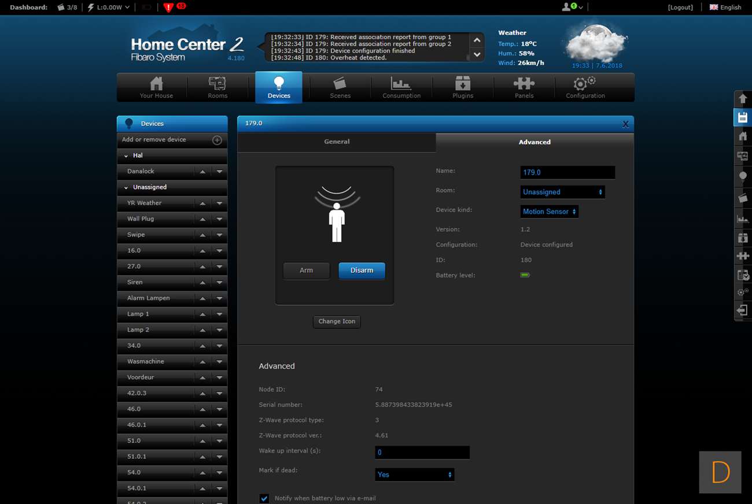This screenshot has width=752, height=504.
Task: Expand the L:0.00W power dropdown
Action: (108, 8)
